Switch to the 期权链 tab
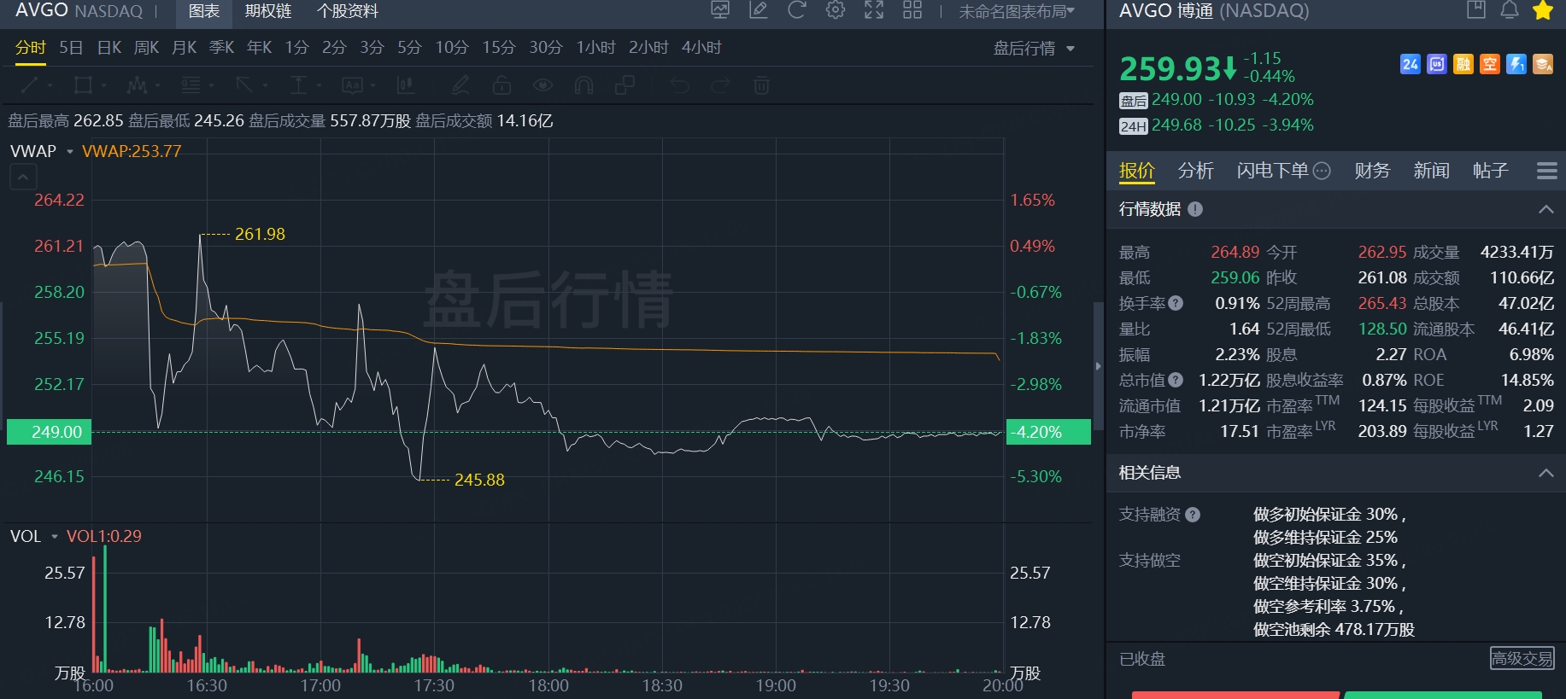Viewport: 1566px width, 699px height. (268, 11)
